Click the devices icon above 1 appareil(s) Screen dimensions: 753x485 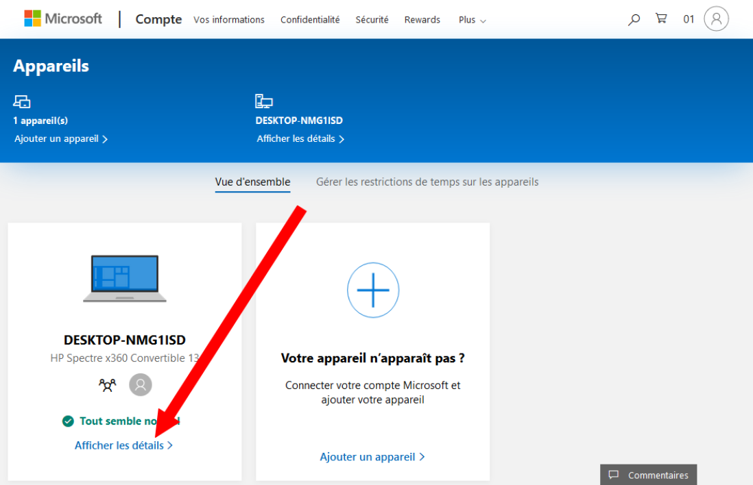pos(22,100)
